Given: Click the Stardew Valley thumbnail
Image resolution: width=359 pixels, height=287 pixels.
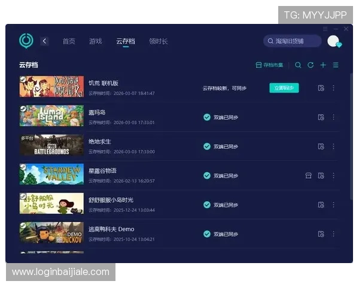Looking at the screenshot, I should pyautogui.click(x=51, y=174).
